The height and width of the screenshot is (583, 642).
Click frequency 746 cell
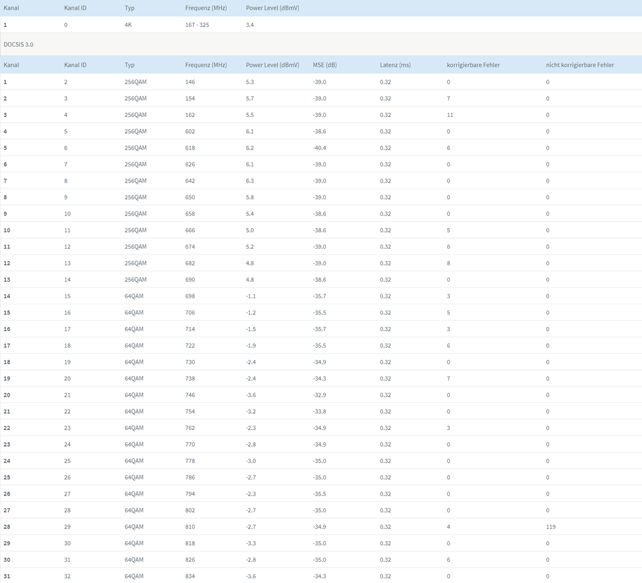coord(190,395)
